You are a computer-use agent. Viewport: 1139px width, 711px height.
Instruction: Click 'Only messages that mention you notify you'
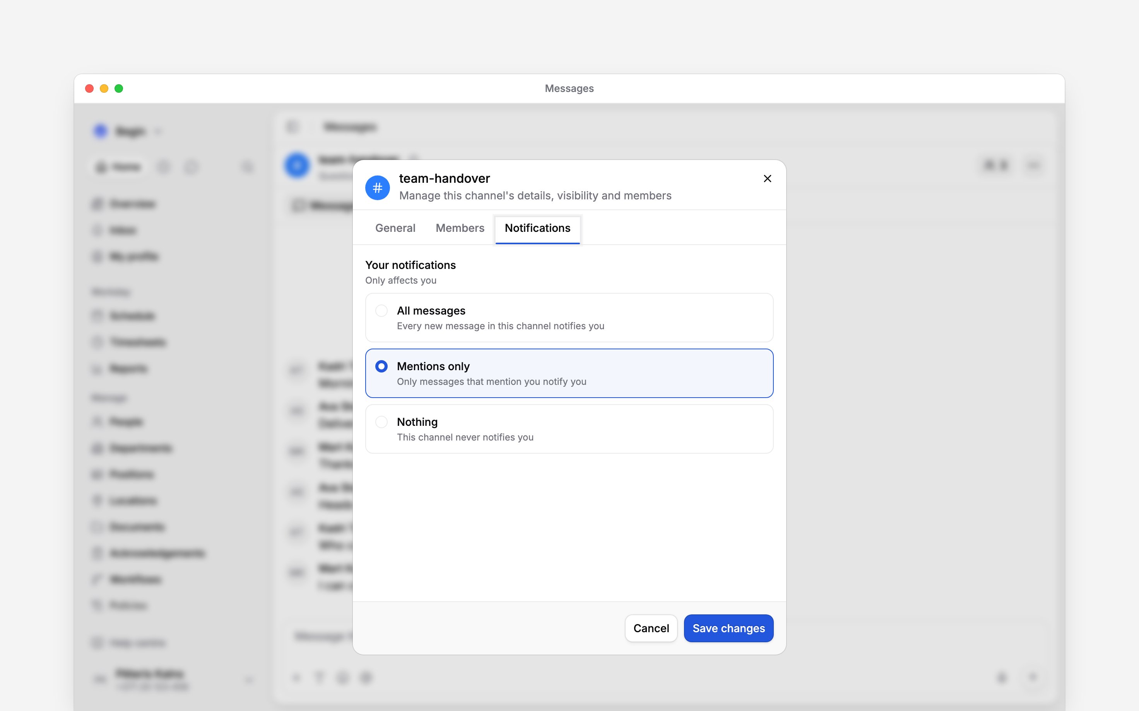tap(491, 381)
